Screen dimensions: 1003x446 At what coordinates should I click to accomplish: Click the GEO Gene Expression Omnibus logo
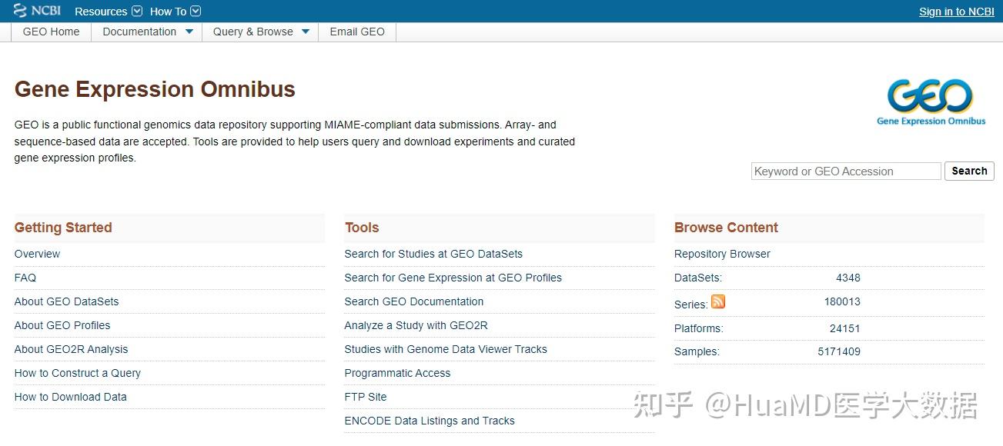931,102
